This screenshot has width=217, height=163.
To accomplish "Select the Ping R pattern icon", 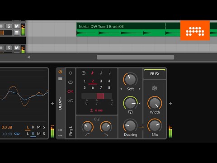I will [x=71, y=101].
